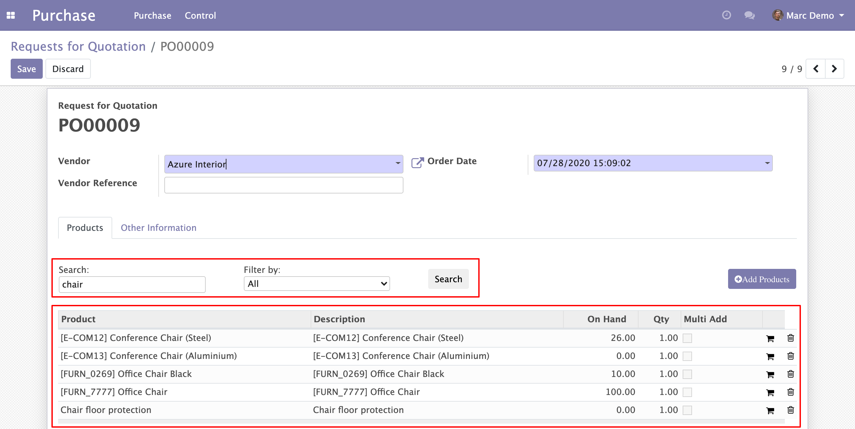Click into the Vendor Reference field
This screenshot has height=429, width=855.
284,185
